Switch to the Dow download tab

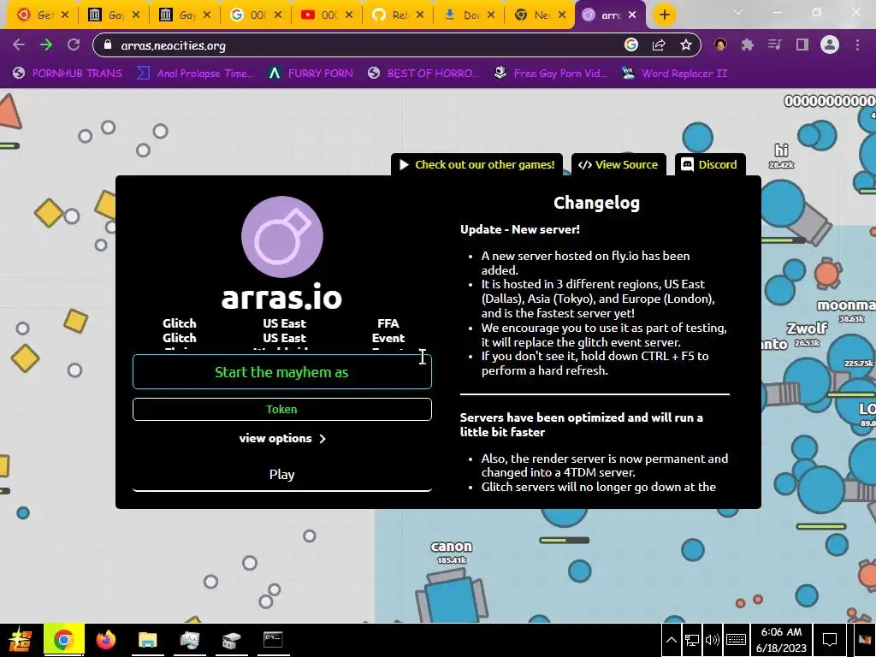(469, 15)
